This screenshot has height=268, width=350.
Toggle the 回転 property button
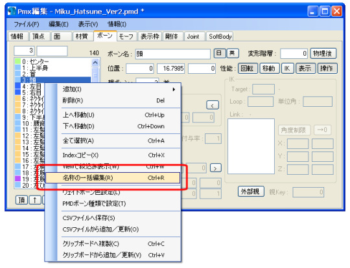click(248, 69)
